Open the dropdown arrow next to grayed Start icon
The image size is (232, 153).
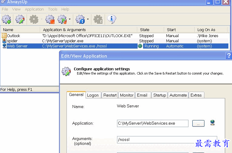(x=41, y=20)
